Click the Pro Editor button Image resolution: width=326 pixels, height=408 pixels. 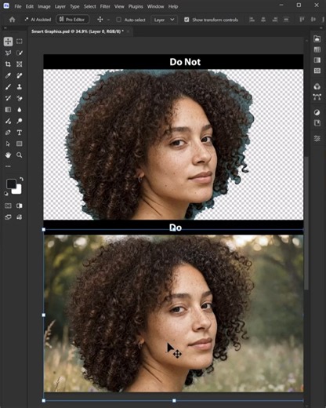72,20
